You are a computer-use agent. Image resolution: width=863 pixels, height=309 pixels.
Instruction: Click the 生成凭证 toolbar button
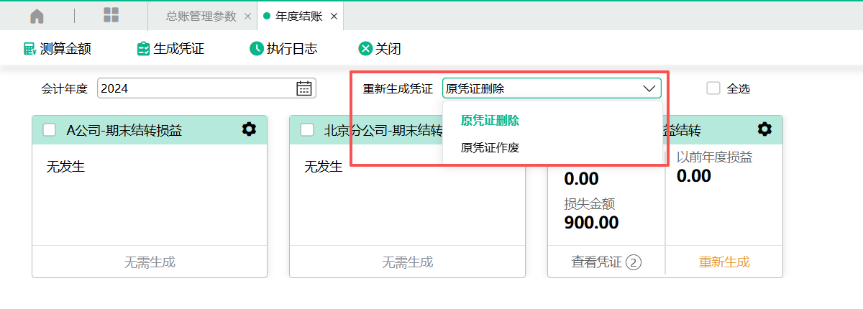[170, 49]
